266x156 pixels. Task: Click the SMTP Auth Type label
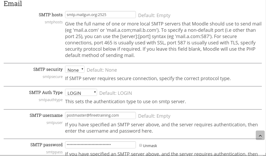click(46, 92)
